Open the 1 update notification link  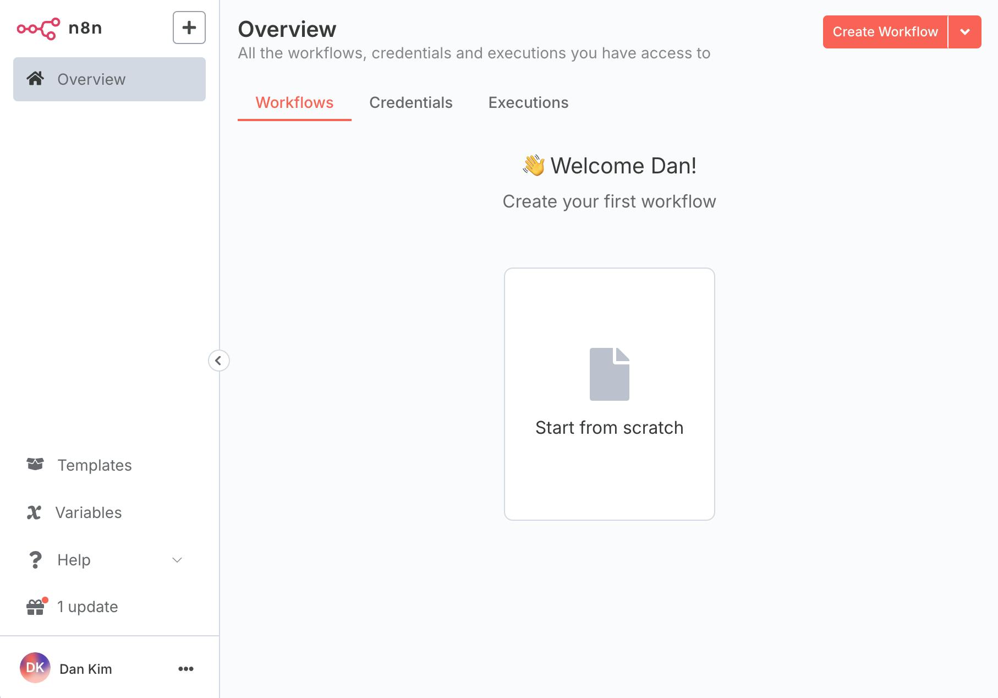(87, 607)
